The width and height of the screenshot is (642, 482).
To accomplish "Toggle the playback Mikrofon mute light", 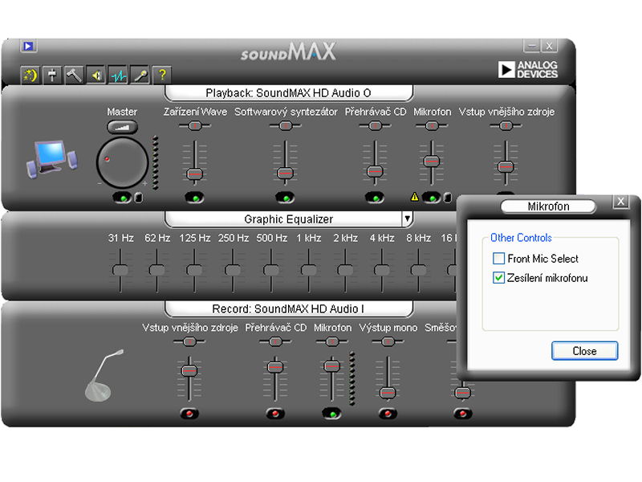I will [431, 198].
